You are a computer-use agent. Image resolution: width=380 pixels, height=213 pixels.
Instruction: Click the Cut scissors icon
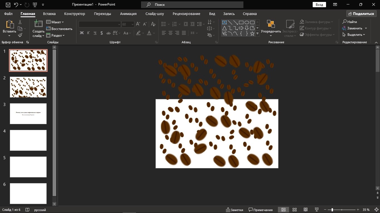20,22
